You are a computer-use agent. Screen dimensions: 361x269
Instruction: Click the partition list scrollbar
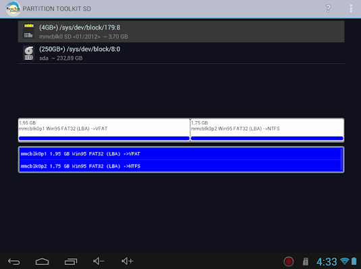pyautogui.click(x=342, y=159)
